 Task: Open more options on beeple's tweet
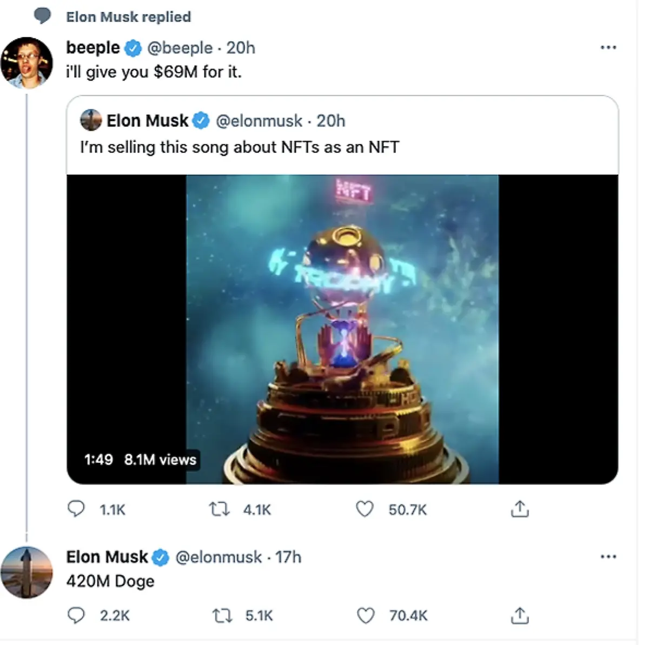tap(608, 48)
